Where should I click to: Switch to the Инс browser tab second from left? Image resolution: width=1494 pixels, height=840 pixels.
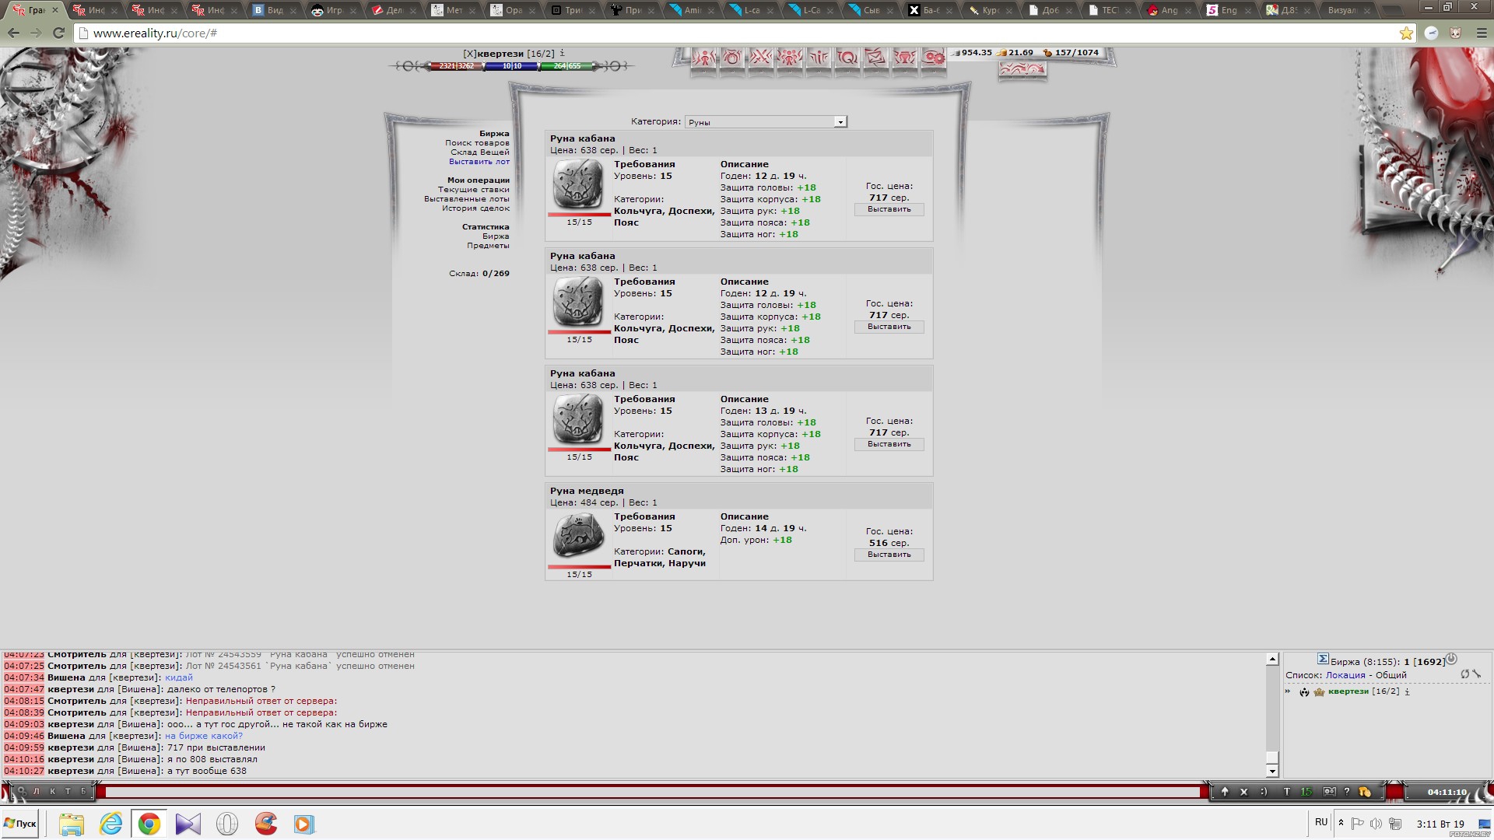click(93, 10)
